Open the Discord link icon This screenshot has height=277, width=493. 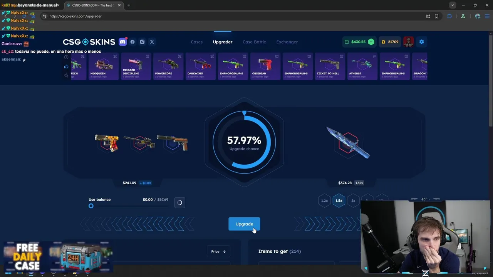click(123, 42)
